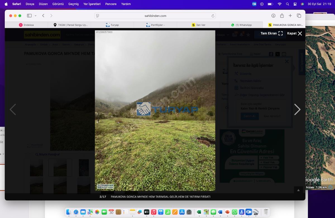The image size is (335, 218).
Task: Expand the tab group dropdown arrow
Action: click(35, 16)
